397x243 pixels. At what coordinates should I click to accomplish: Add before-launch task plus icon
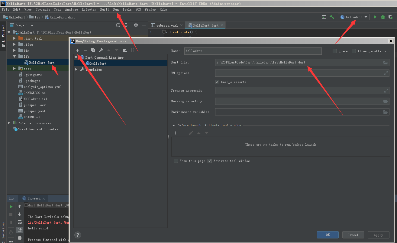click(x=175, y=133)
